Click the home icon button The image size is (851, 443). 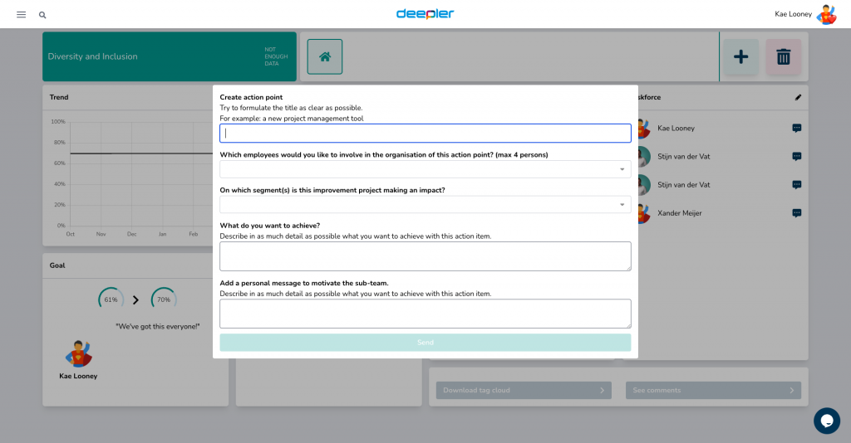pyautogui.click(x=325, y=56)
